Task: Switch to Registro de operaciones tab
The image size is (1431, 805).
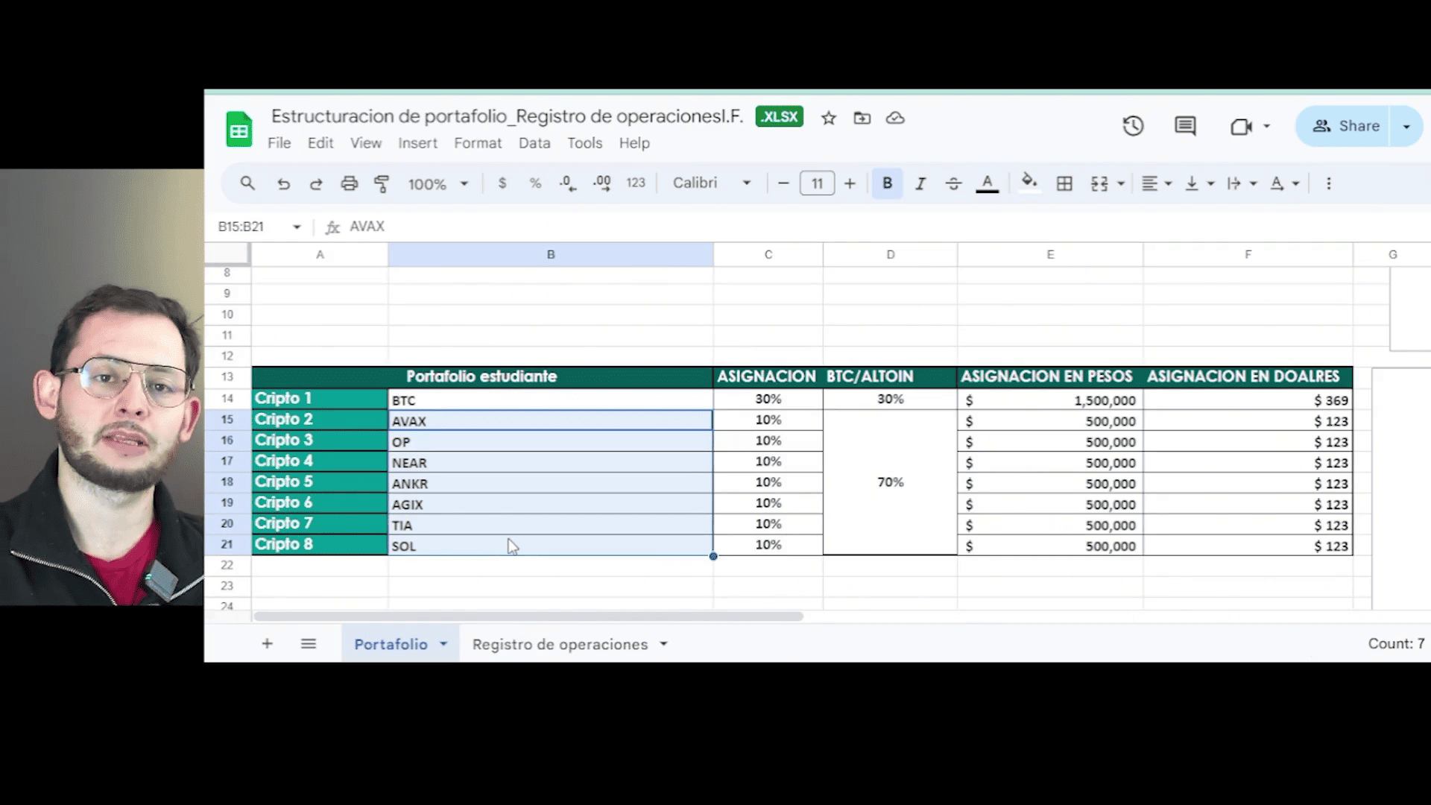Action: (560, 644)
